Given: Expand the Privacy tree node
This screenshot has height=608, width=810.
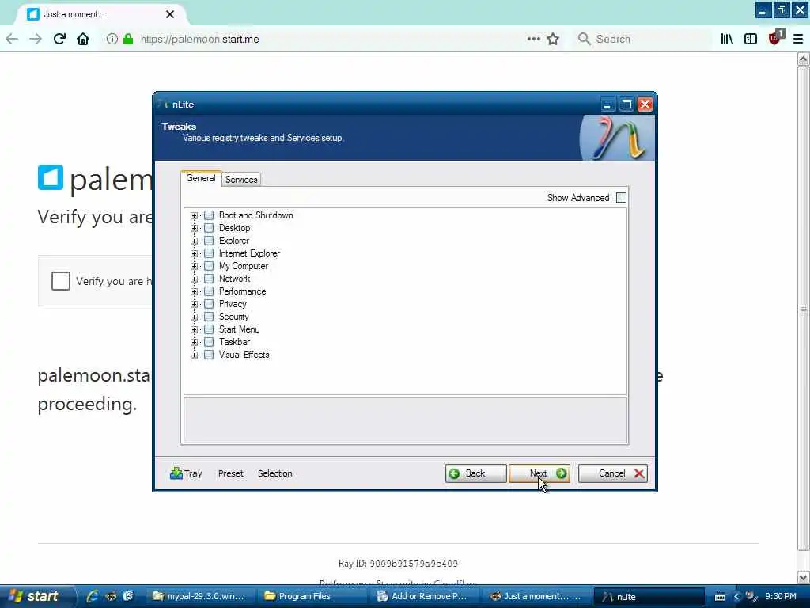Looking at the screenshot, I should (195, 304).
